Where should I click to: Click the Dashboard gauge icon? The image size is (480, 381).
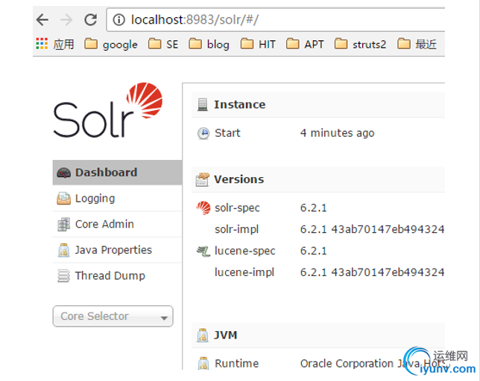click(x=63, y=173)
